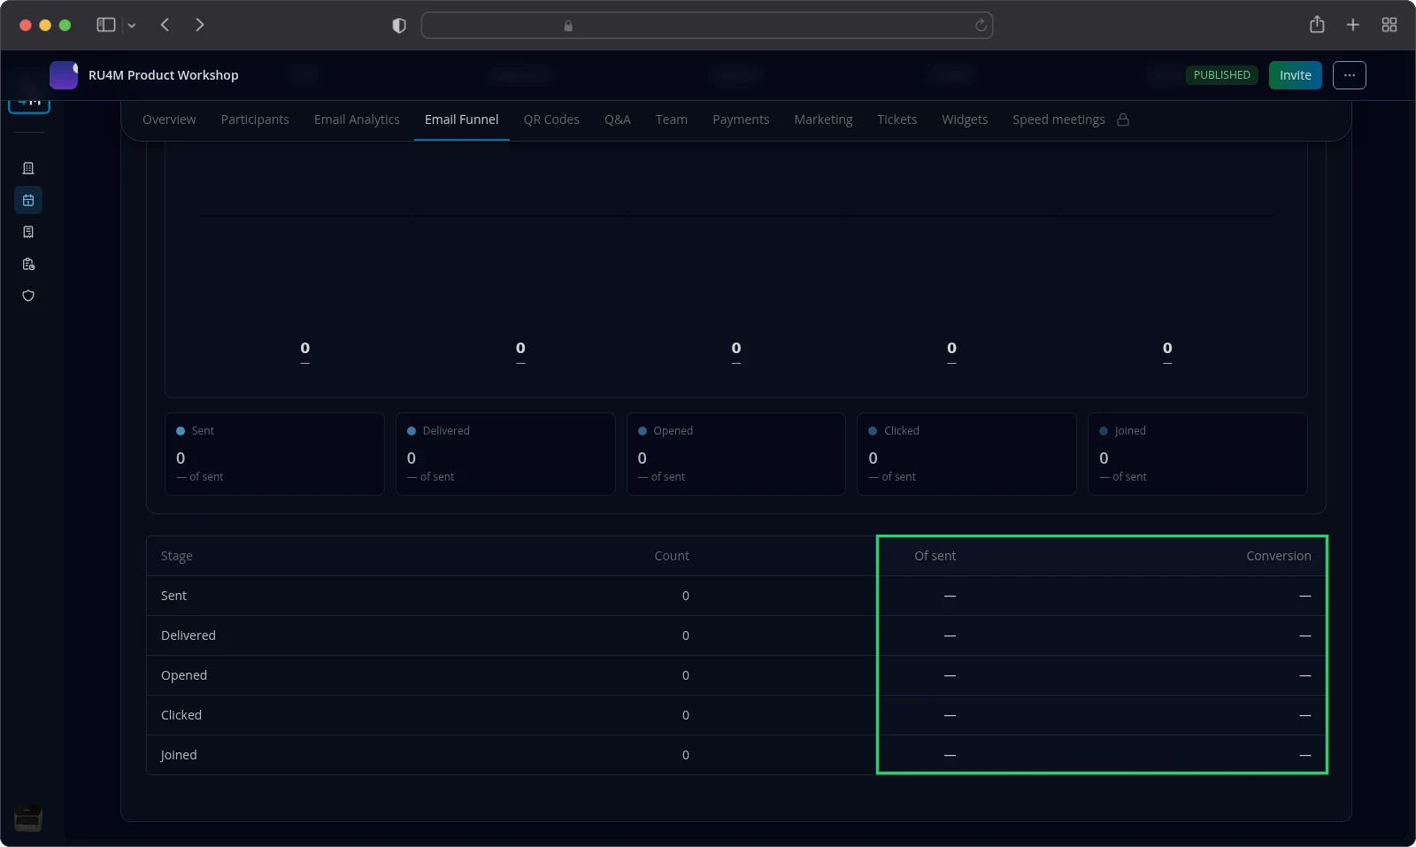Switch to the Email Analytics tab
The width and height of the screenshot is (1416, 847).
click(357, 119)
